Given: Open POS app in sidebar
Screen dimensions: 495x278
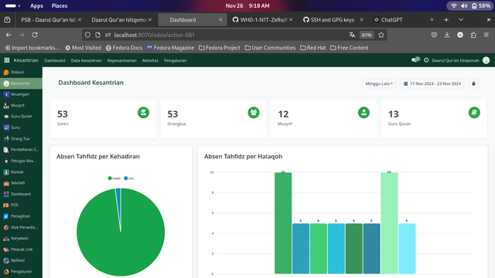Looking at the screenshot, I should (x=21, y=205).
